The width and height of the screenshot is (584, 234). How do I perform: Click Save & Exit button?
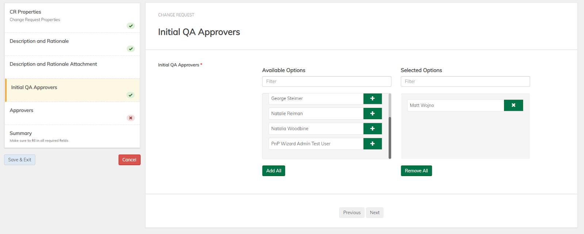coord(20,160)
